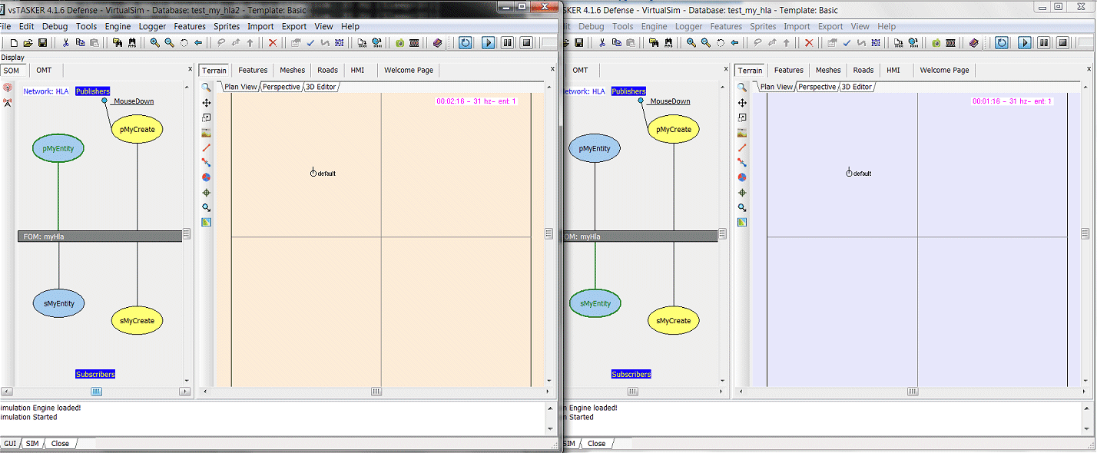Click the Cut scissors icon in left window
This screenshot has width=1097, height=453.
[65, 43]
